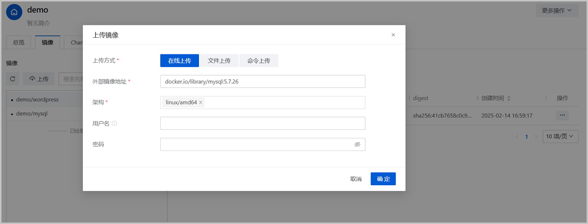
Task: Click the refresh icon button
Action: tap(13, 79)
